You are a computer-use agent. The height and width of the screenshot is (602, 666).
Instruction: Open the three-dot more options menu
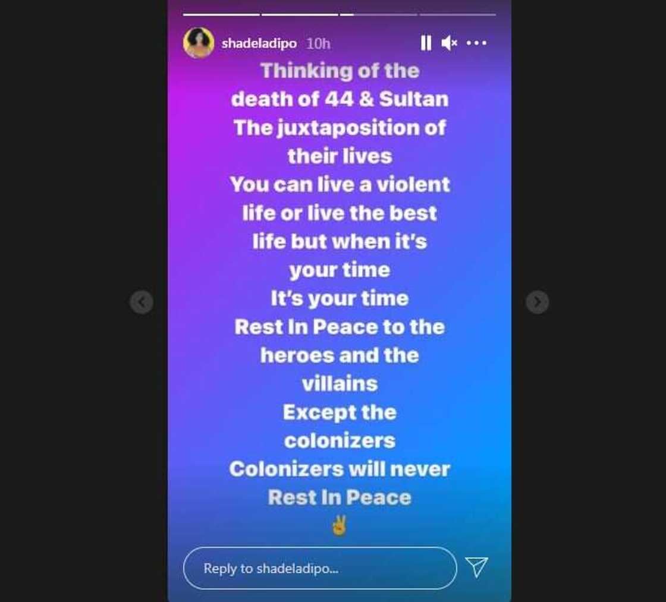pos(476,43)
